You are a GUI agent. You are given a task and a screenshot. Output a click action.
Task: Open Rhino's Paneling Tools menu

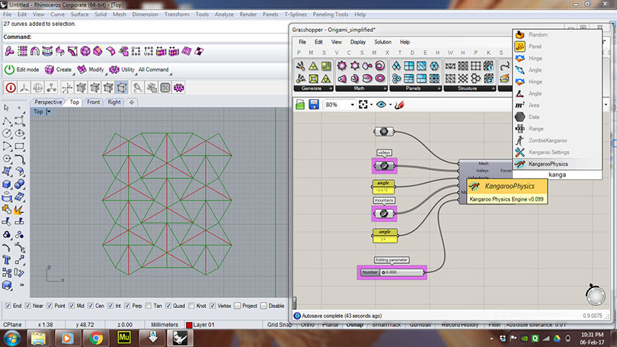pyautogui.click(x=331, y=14)
